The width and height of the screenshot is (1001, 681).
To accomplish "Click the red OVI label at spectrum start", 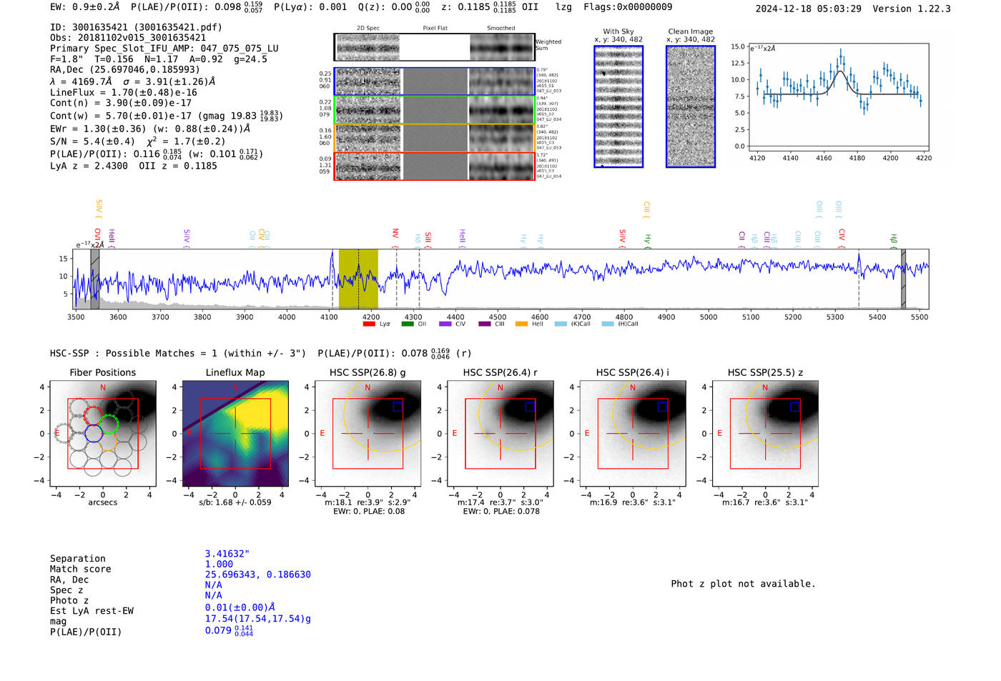I will (x=97, y=237).
